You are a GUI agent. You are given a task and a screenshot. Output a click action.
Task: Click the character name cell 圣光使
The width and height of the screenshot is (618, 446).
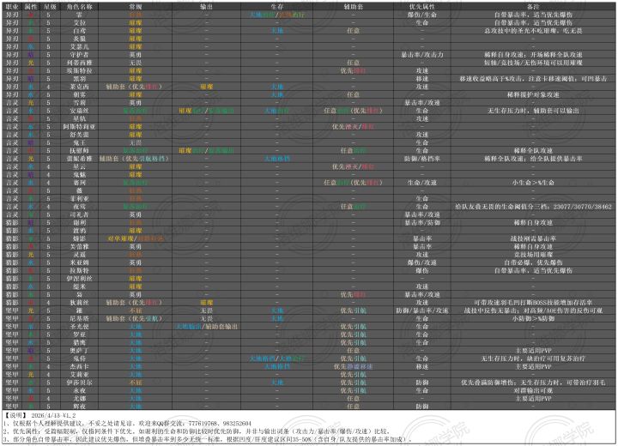[79, 327]
